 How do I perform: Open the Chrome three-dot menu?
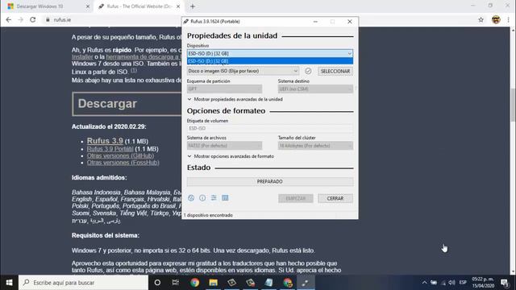coord(509,19)
